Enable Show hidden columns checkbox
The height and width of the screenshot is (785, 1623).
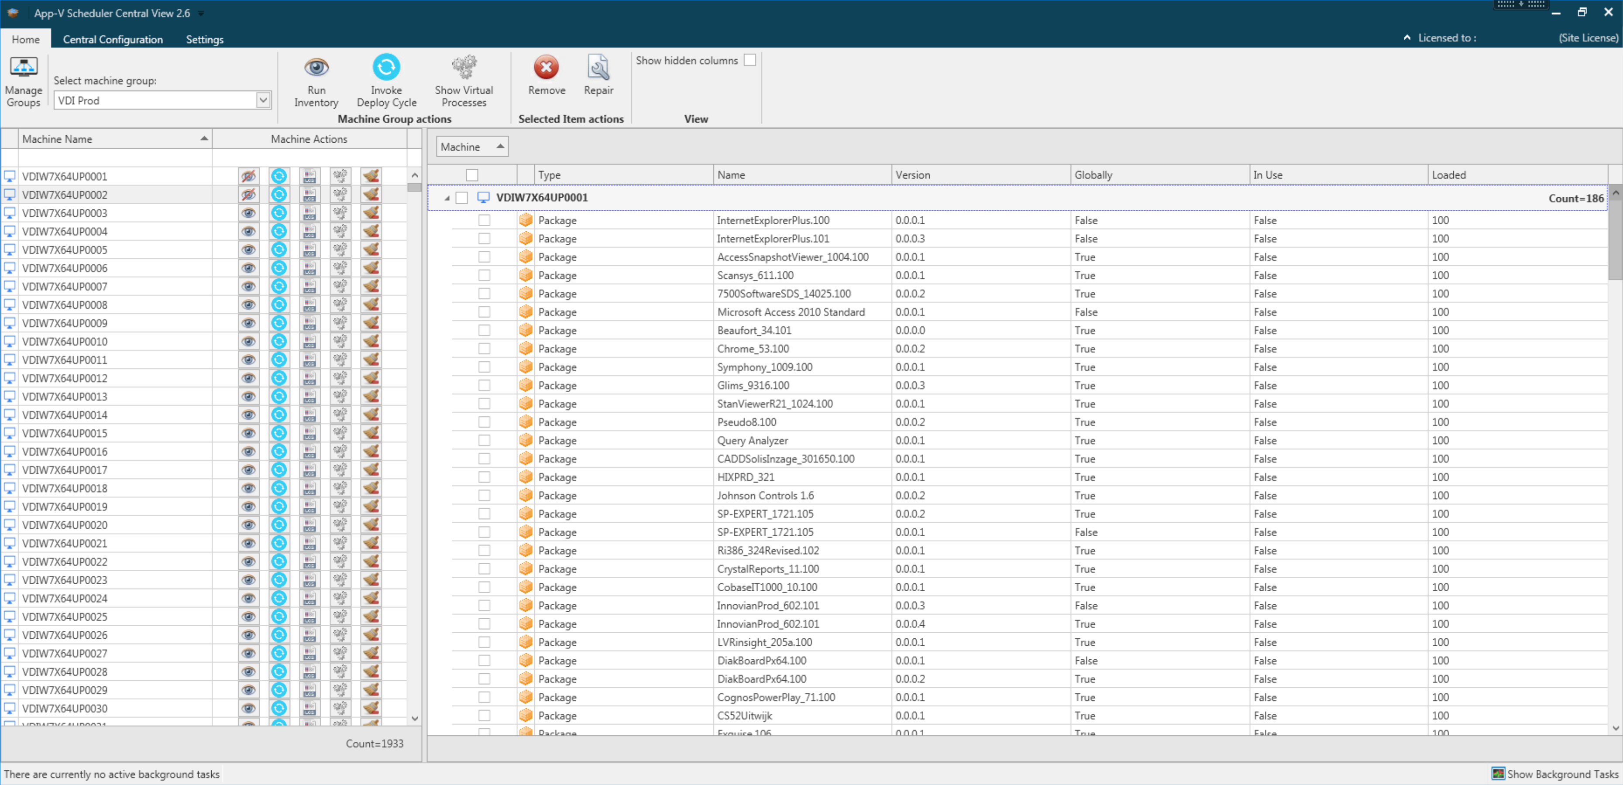750,61
